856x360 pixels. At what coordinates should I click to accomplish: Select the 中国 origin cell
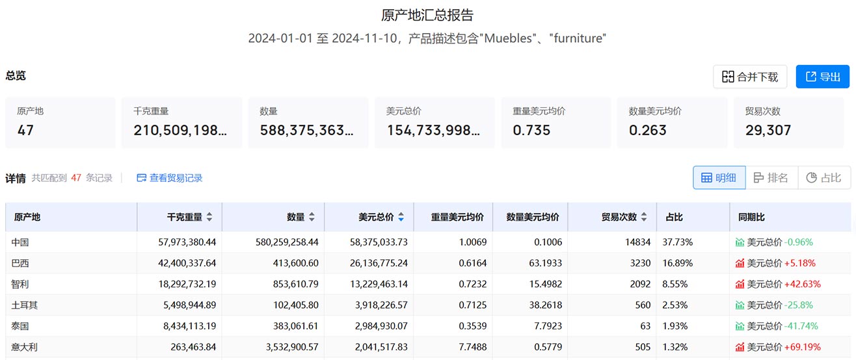72,242
